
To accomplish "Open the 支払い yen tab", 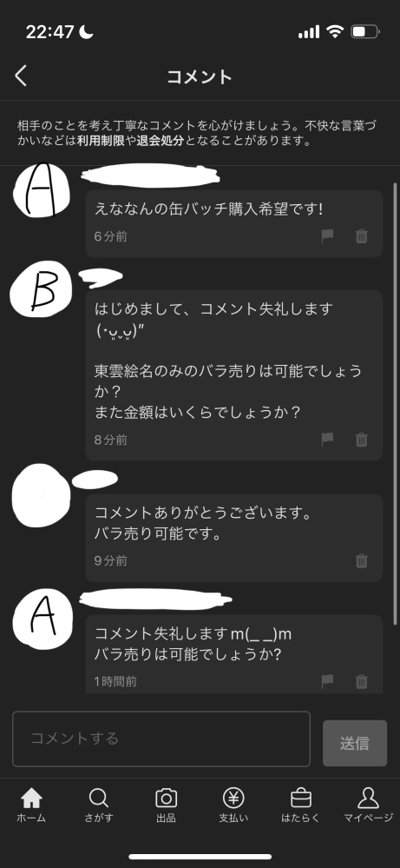I will pos(233,805).
